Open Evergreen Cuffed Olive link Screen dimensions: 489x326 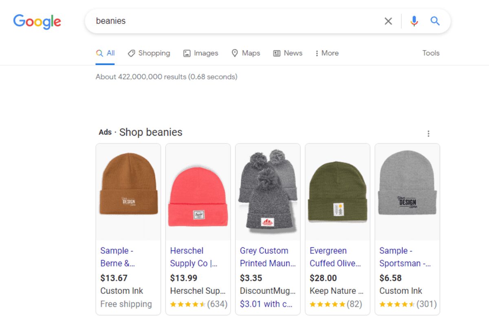pyautogui.click(x=335, y=257)
